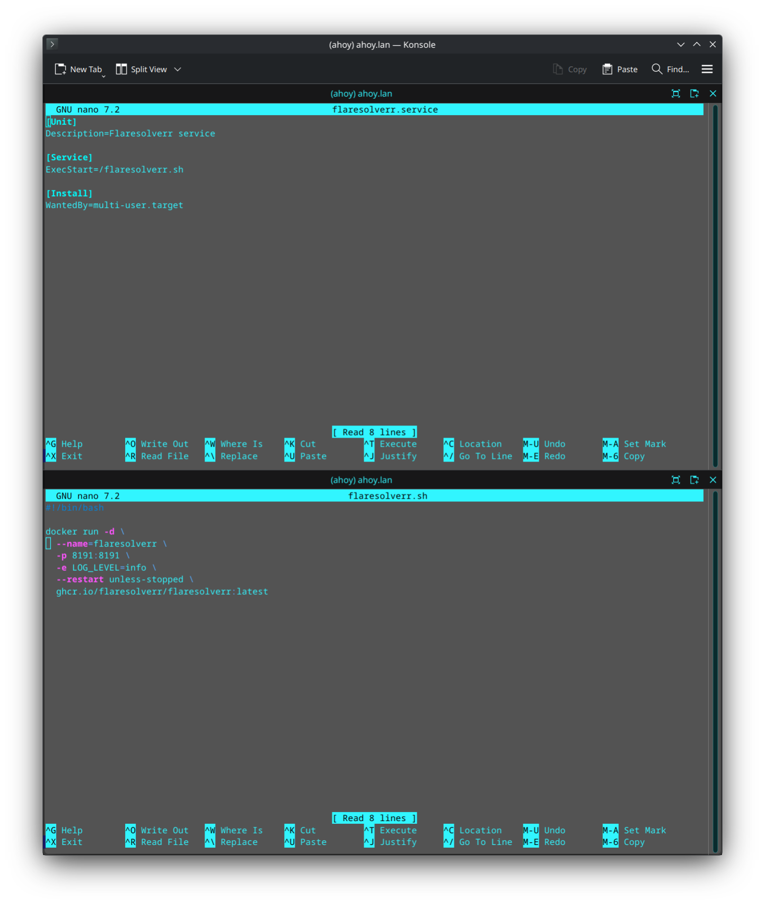The width and height of the screenshot is (765, 906).
Task: Click "M-6 Copy" in the flaresolverr.sh pane
Action: pos(623,842)
